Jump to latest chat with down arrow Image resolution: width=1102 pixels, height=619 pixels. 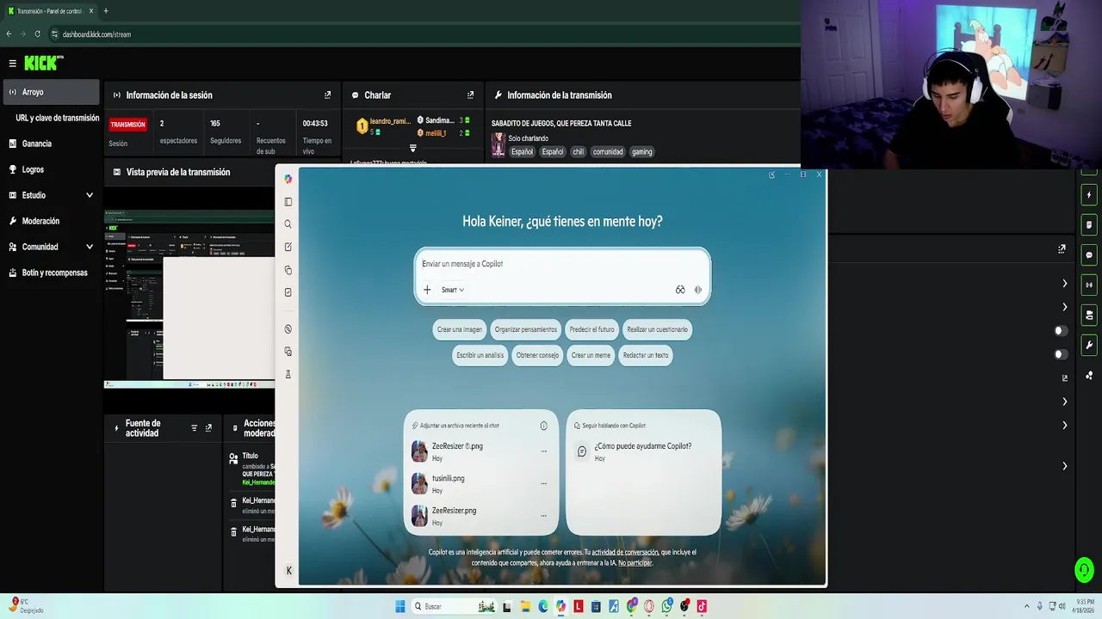(x=412, y=149)
